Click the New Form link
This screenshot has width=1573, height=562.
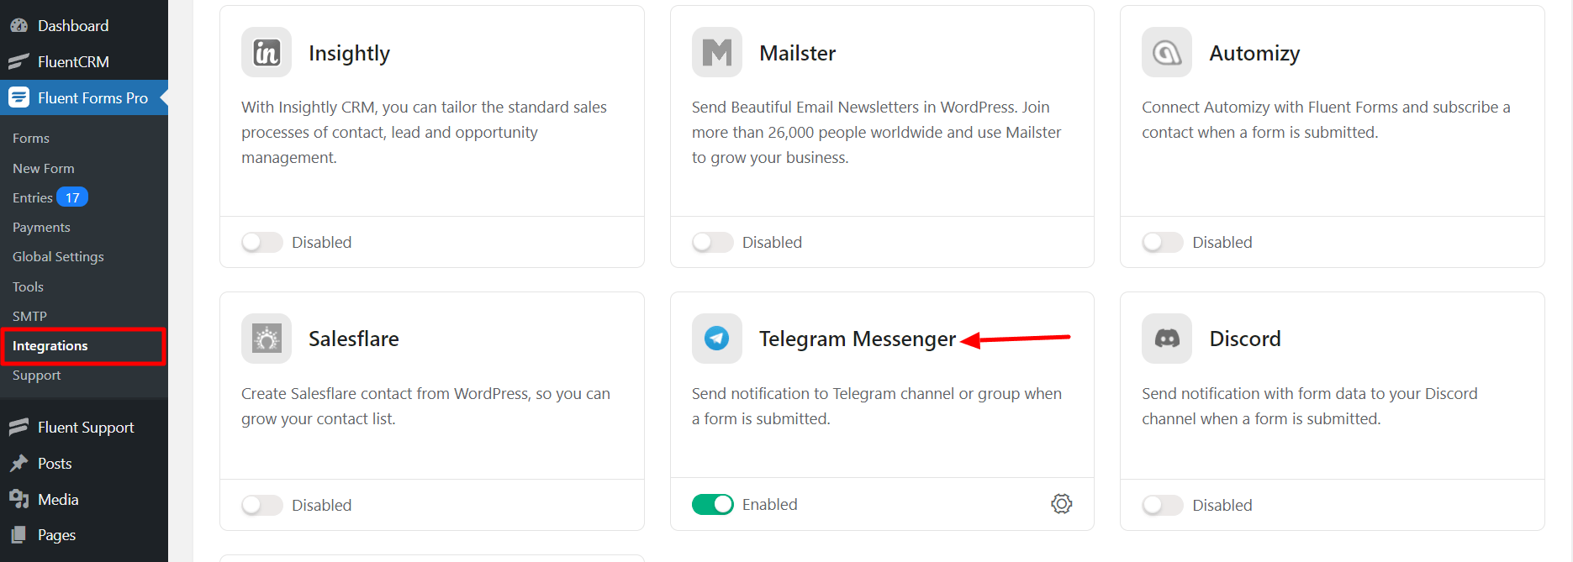click(x=44, y=168)
